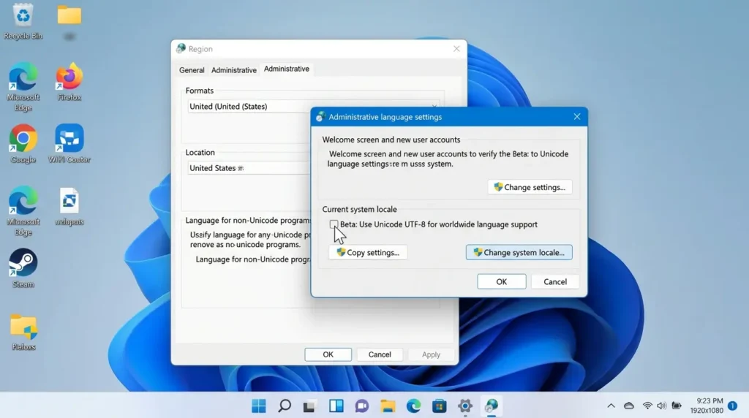Open File Explorer from the taskbar
This screenshot has height=418, width=749.
click(x=388, y=406)
